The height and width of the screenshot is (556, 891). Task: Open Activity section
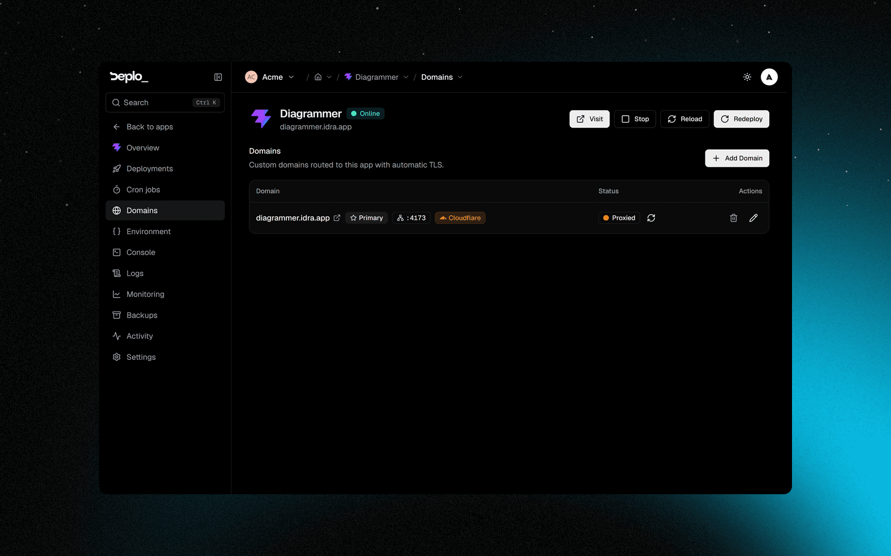click(165, 336)
